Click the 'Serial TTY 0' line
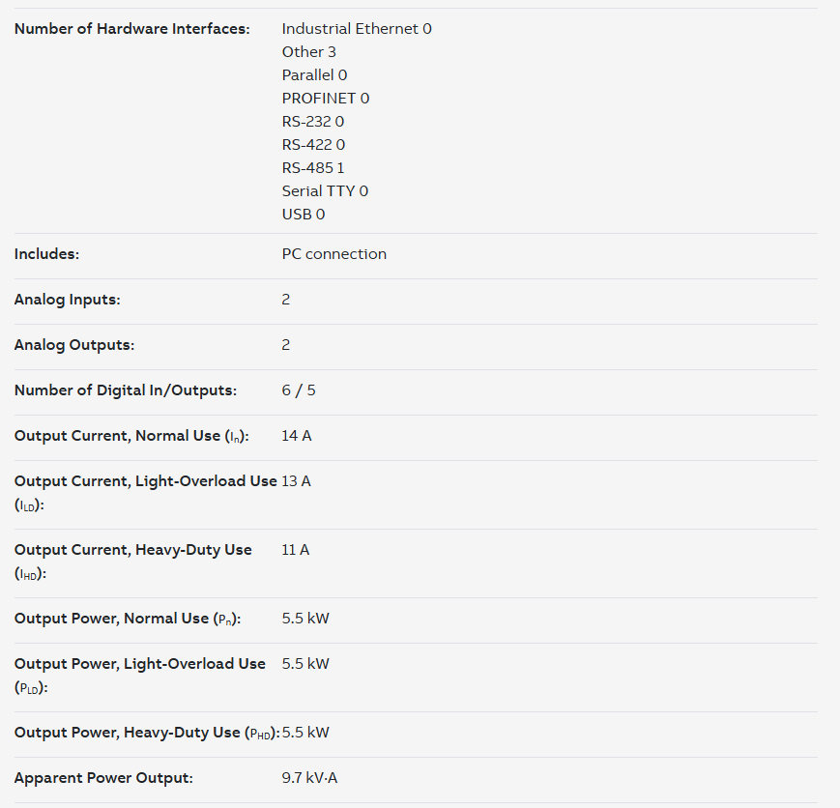840x808 pixels. pyautogui.click(x=325, y=191)
